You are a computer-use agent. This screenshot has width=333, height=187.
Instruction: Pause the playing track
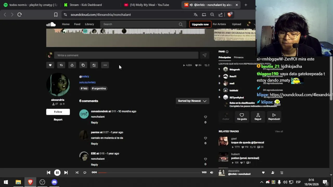click(57, 172)
